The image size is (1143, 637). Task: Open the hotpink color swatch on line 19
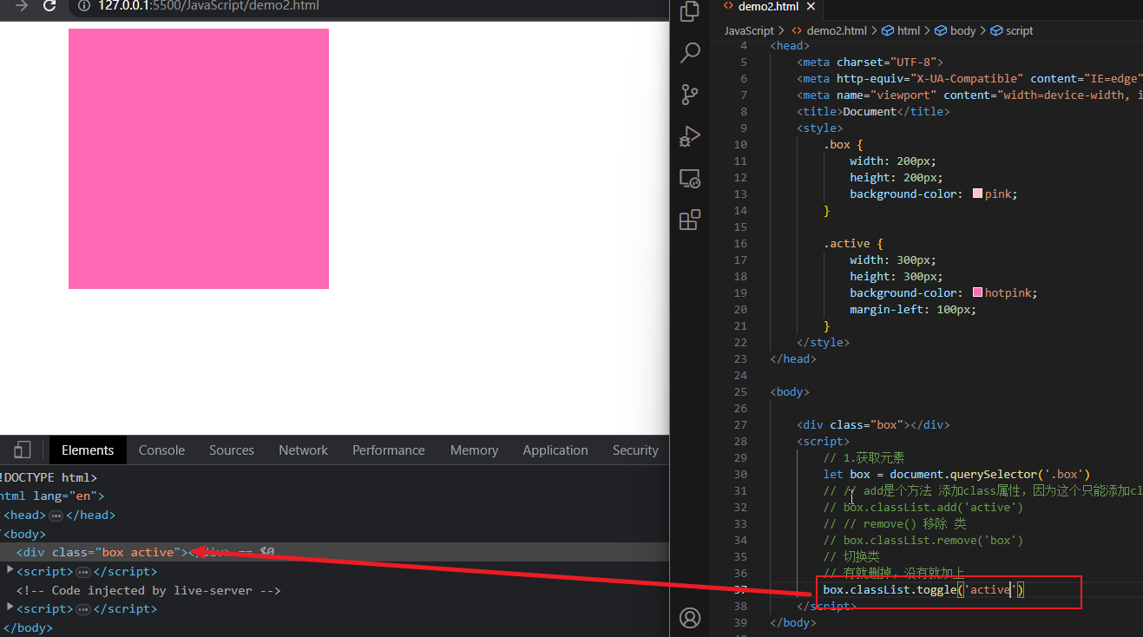(x=978, y=293)
